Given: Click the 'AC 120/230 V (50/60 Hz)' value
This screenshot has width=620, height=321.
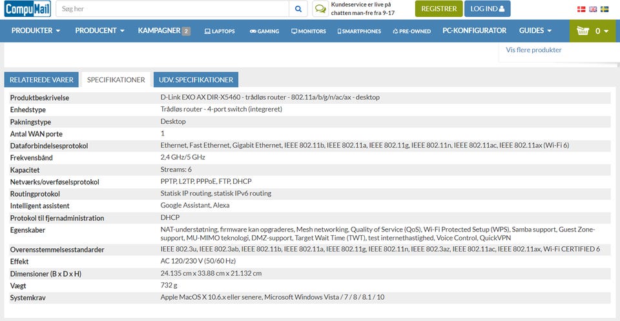Looking at the screenshot, I should coord(198,261).
